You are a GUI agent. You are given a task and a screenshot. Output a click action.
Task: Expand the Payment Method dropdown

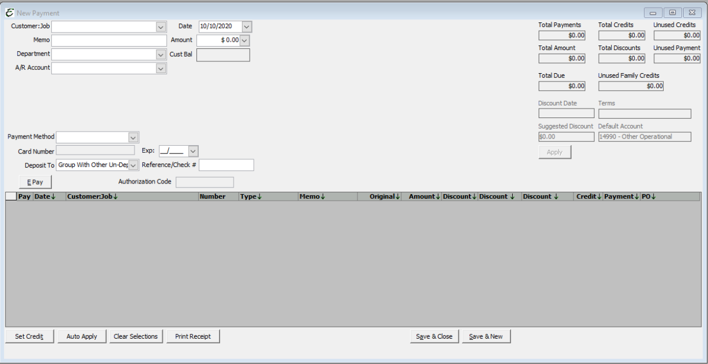tap(133, 137)
